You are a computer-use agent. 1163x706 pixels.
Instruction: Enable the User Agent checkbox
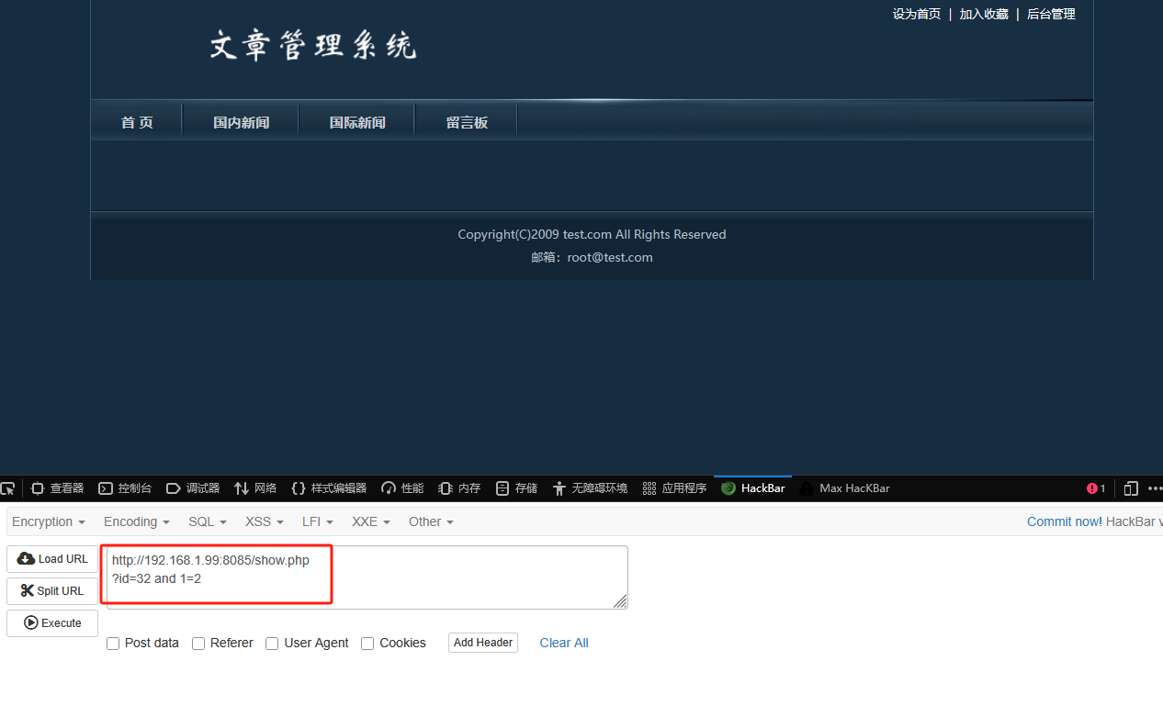pyautogui.click(x=272, y=644)
